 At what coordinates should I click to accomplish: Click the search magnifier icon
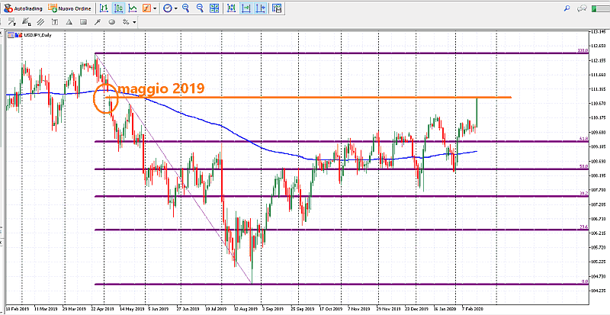tap(567, 8)
